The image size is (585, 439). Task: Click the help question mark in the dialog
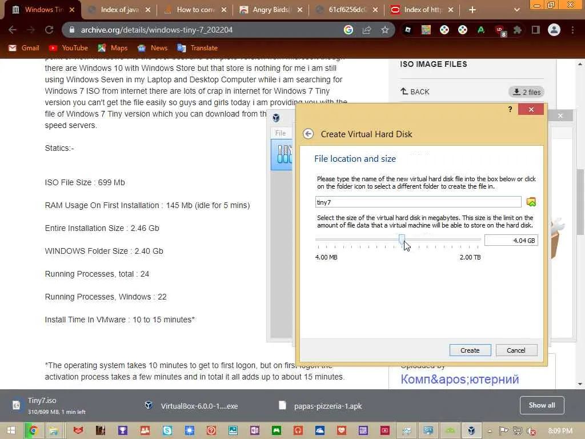510,109
